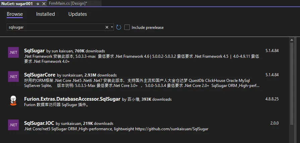Screen dimensions: 300x143
Task: Switch to the Installed tab
Action: [x=46, y=14]
